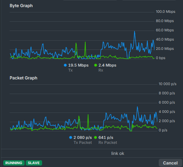This screenshot has height=167, width=183.
Task: Click the 4 000 p/s axis label
Action: [167, 112]
